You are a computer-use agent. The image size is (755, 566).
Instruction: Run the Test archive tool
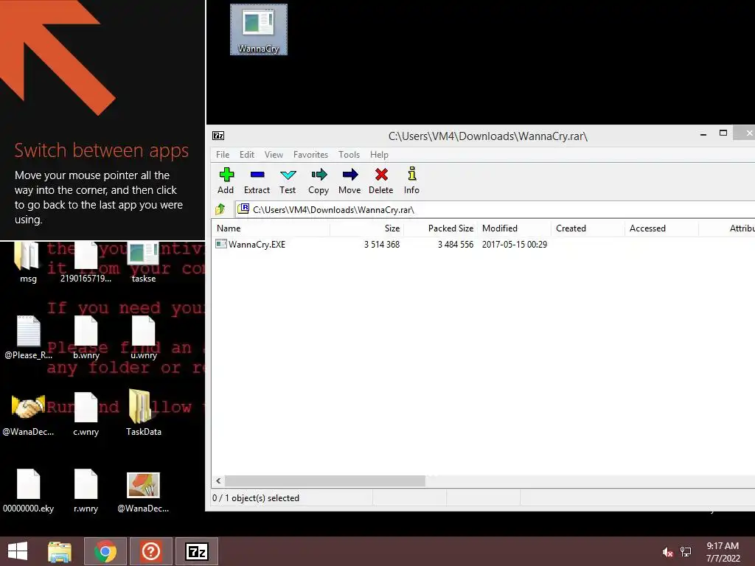(288, 181)
